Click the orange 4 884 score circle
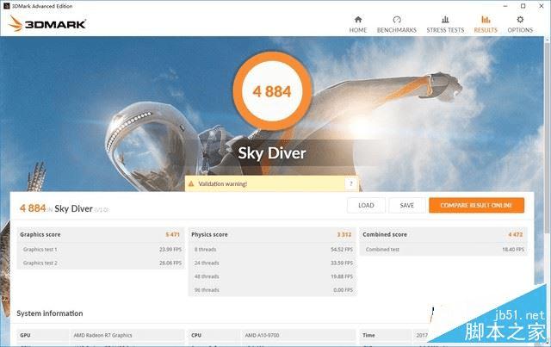 tap(272, 91)
